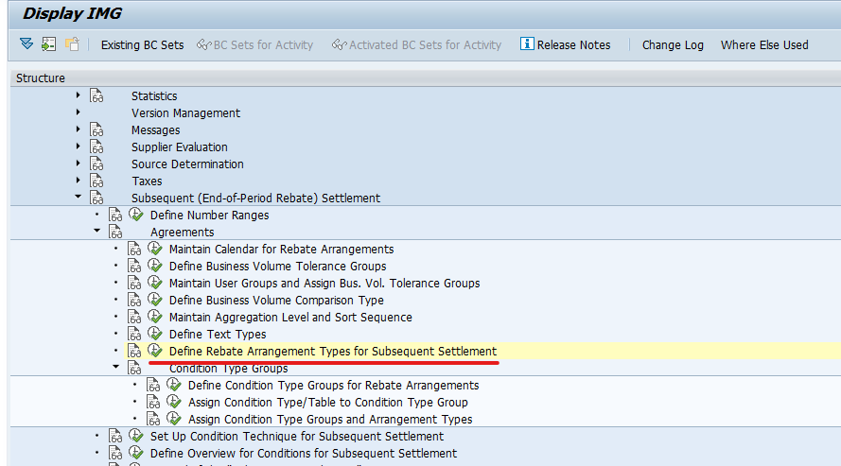Click the second toolbar icon beside Expand All
The height and width of the screenshot is (466, 841).
coord(49,44)
